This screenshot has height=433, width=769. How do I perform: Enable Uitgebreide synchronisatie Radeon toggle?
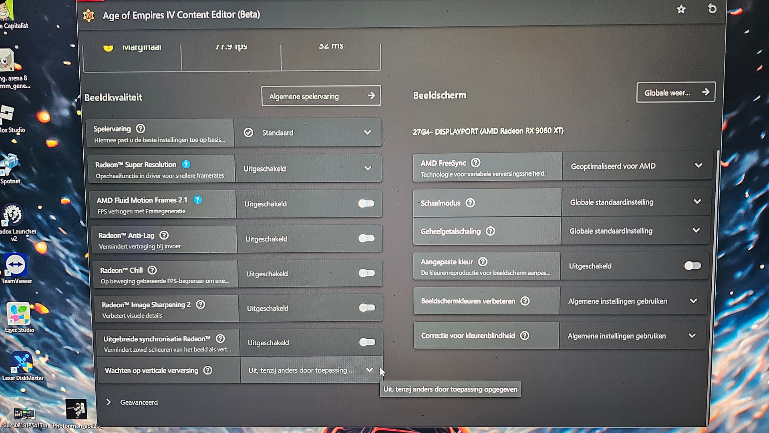(367, 342)
